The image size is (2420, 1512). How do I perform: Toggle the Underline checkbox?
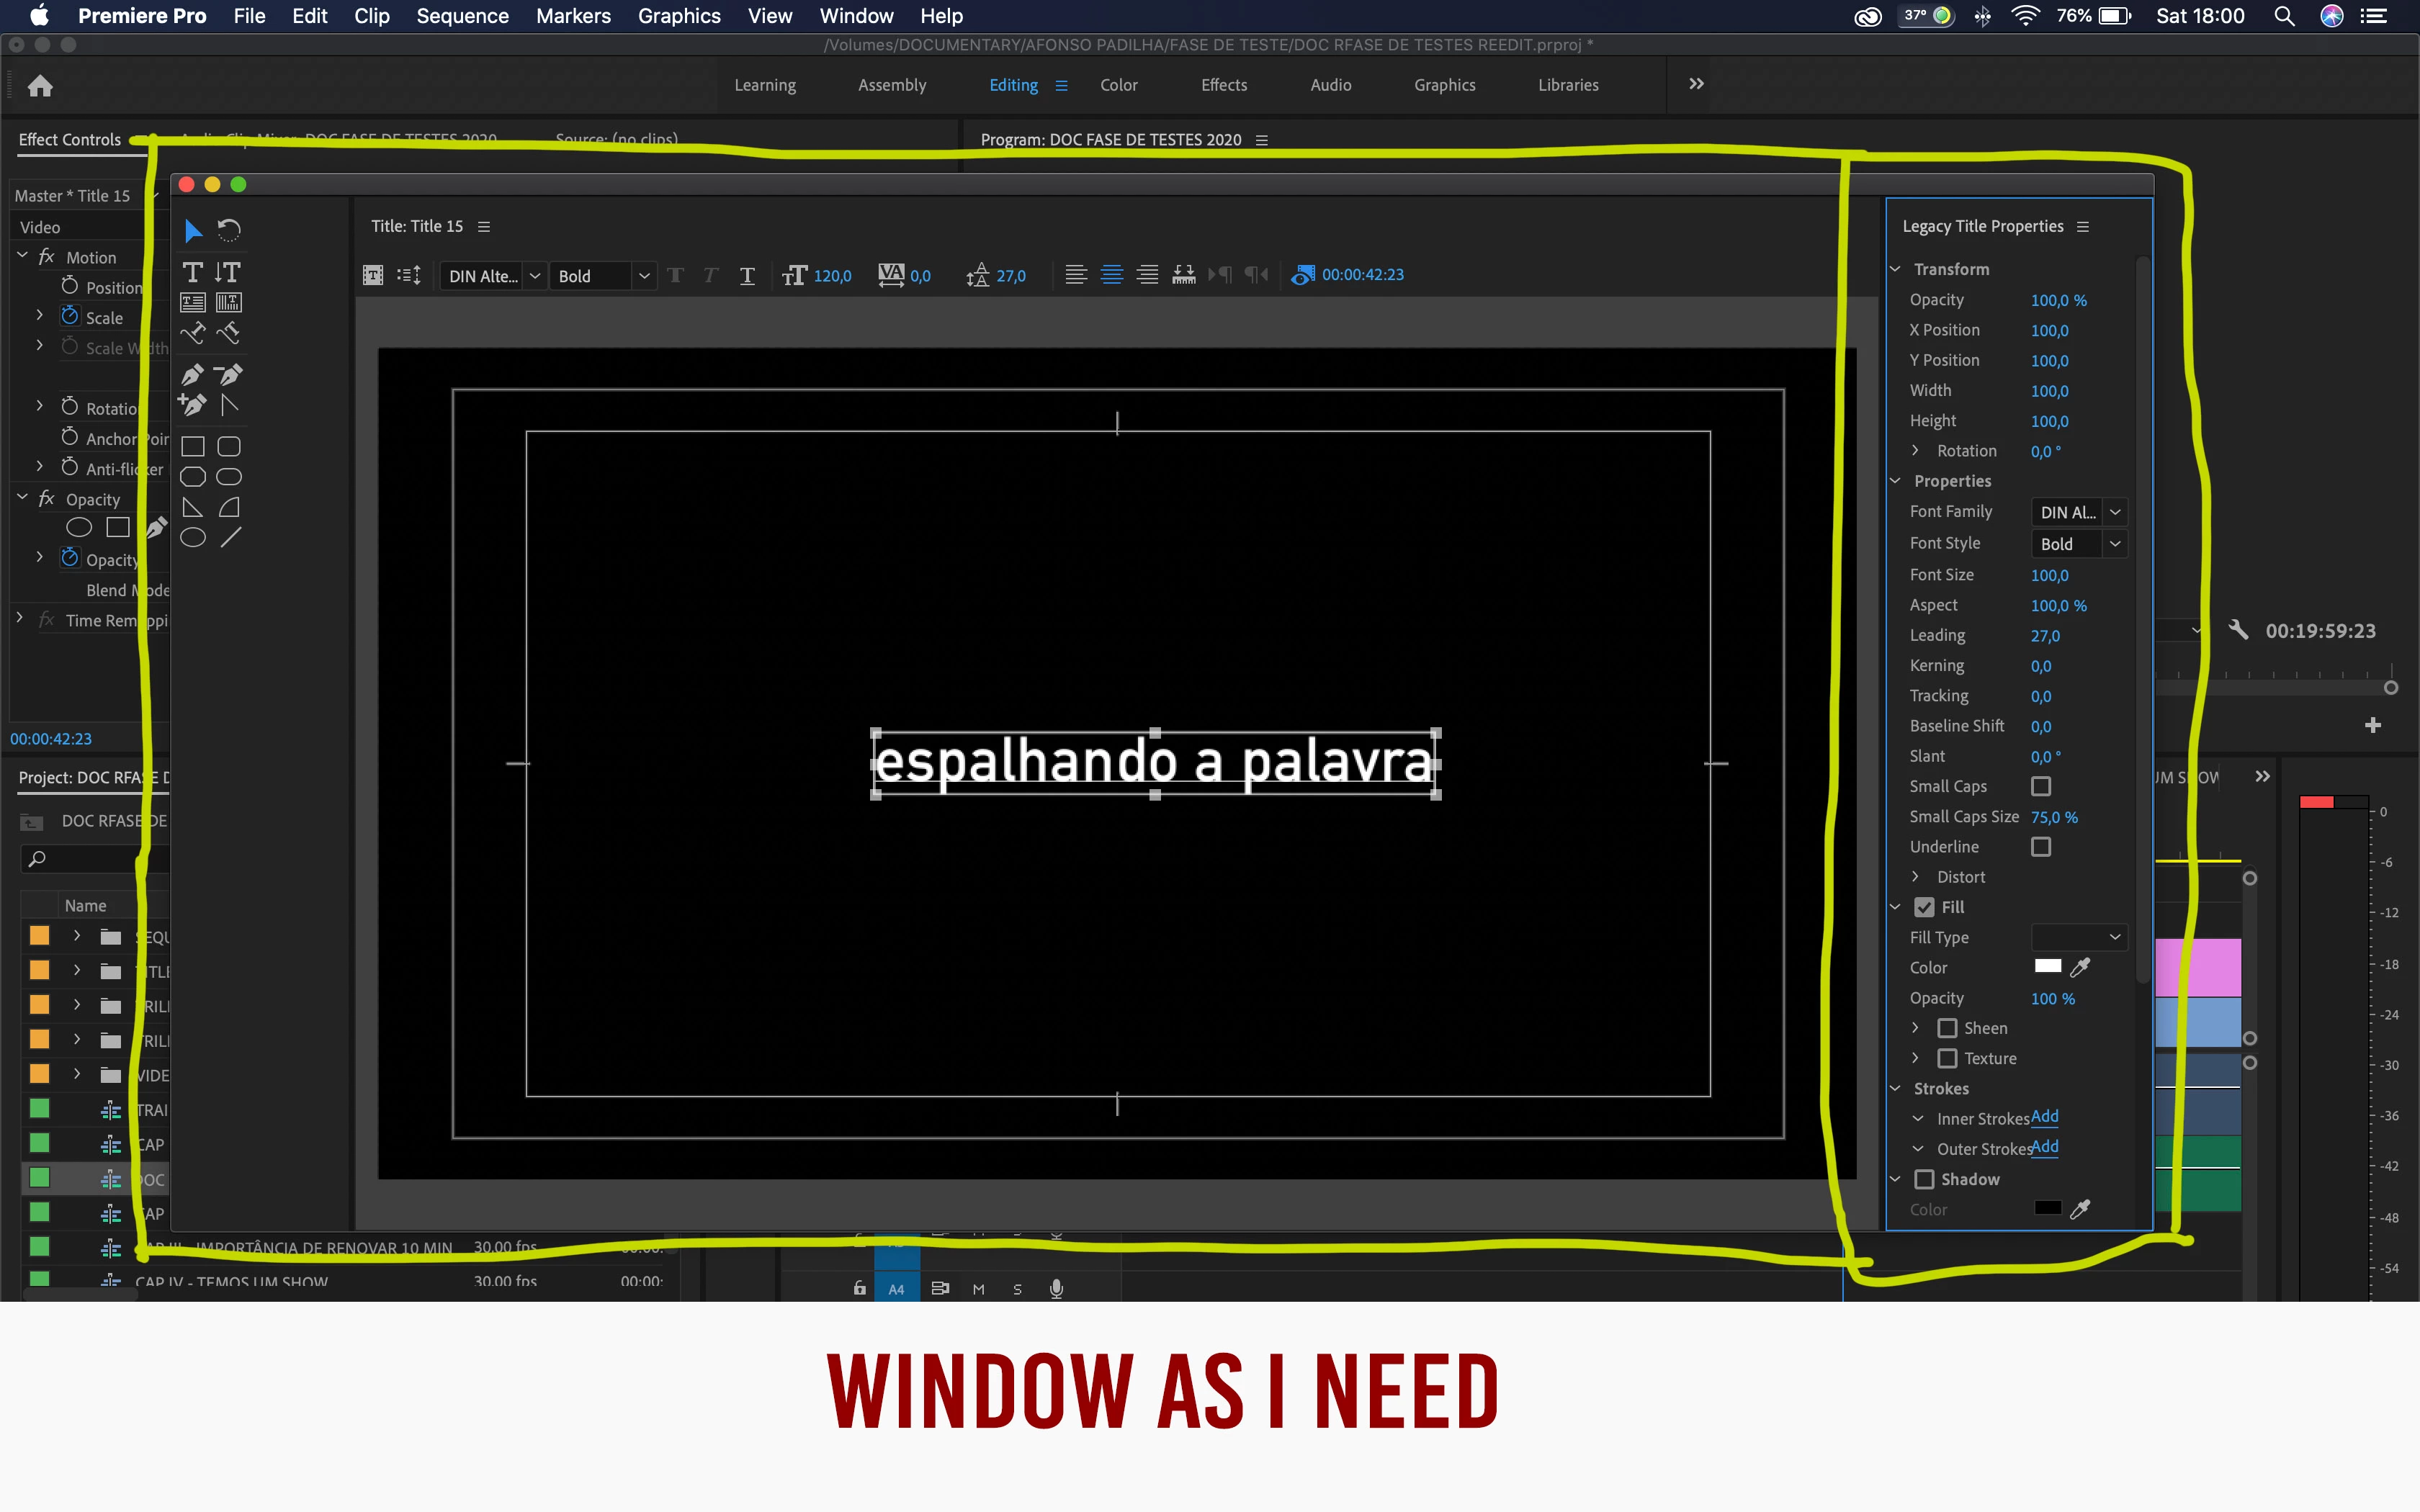pyautogui.click(x=2041, y=847)
